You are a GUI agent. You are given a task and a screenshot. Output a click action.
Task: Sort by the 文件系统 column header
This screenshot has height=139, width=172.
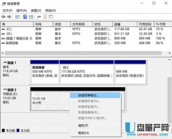[78, 24]
